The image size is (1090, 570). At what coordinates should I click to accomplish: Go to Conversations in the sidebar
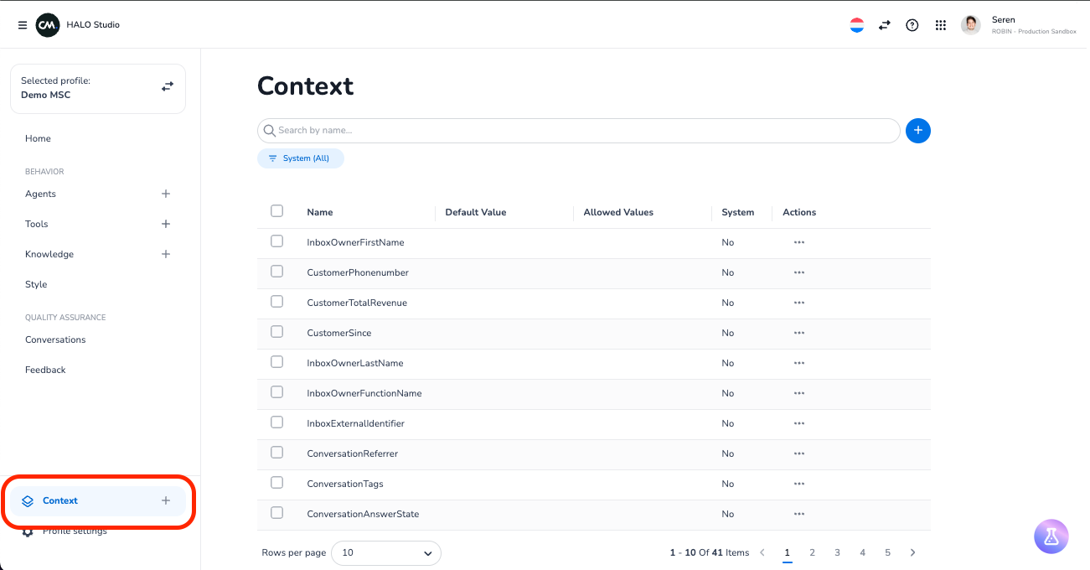click(55, 339)
